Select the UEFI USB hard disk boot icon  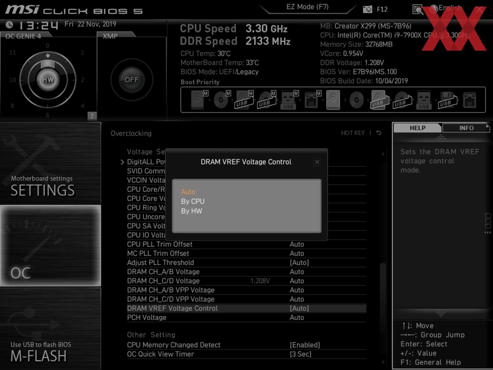click(x=244, y=99)
